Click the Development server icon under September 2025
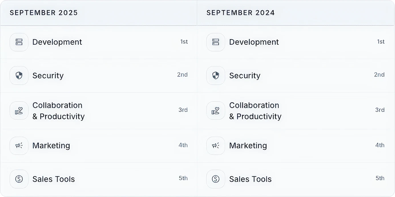Screen dimensions: 395x197 tap(19, 42)
